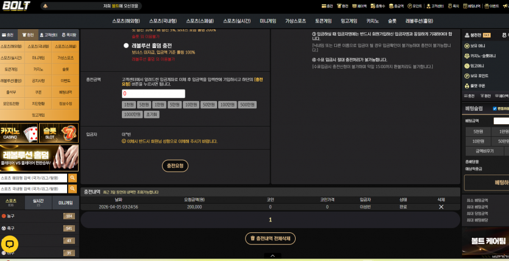Image resolution: width=509 pixels, height=261 pixels.
Task: Click the 충전요청 button
Action: click(175, 166)
